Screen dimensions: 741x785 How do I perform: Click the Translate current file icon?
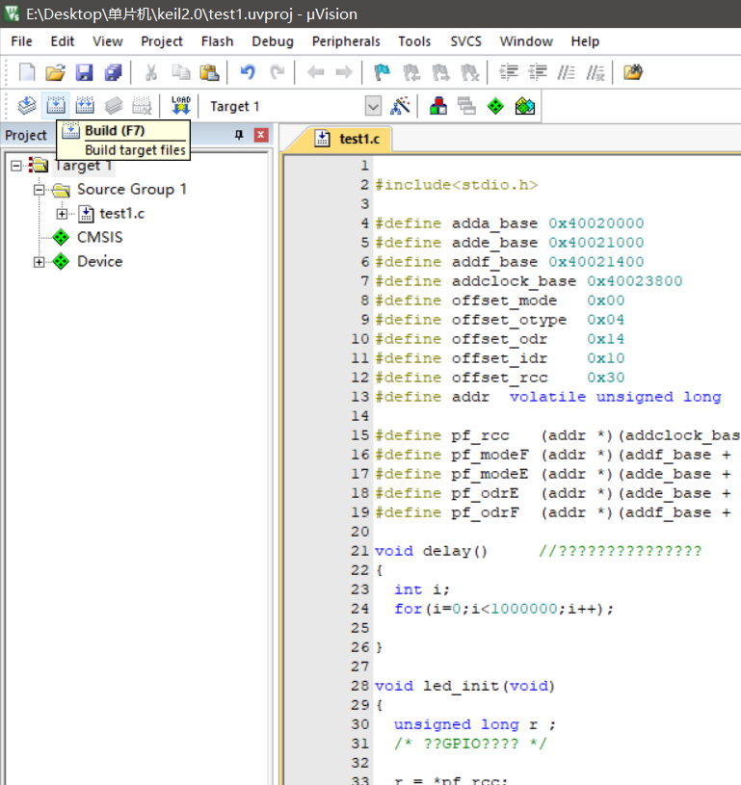coord(27,106)
